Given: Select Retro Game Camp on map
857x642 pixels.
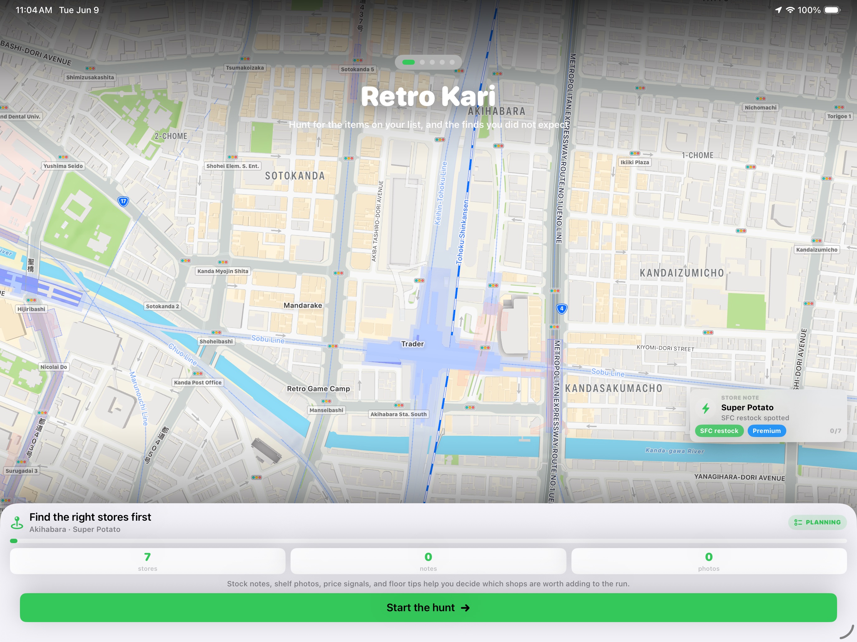Looking at the screenshot, I should [x=318, y=388].
